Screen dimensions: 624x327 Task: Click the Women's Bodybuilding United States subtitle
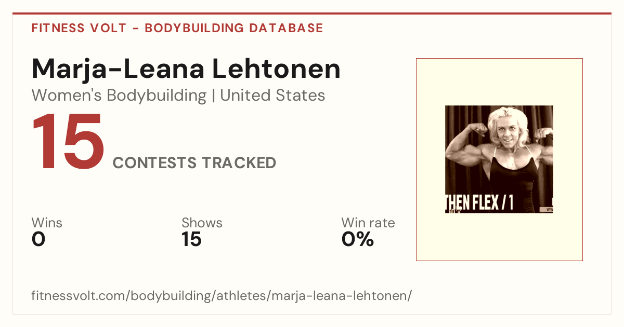tap(178, 96)
